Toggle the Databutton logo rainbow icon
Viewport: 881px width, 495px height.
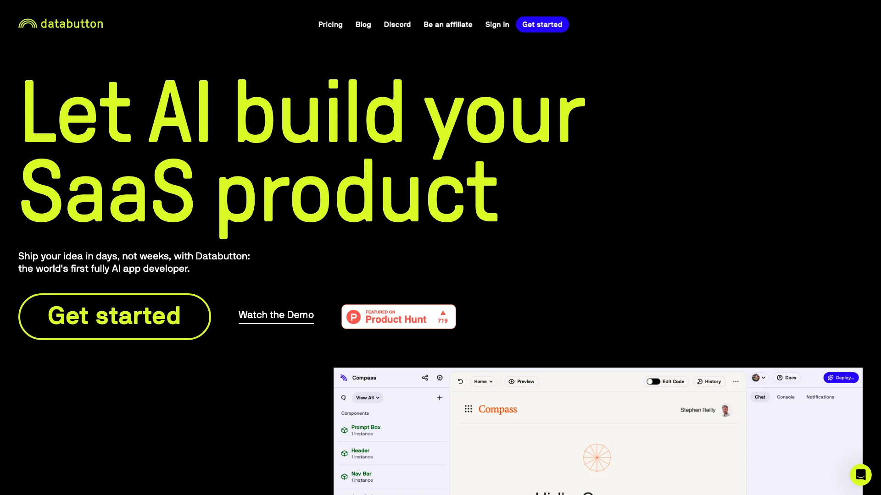tap(26, 23)
